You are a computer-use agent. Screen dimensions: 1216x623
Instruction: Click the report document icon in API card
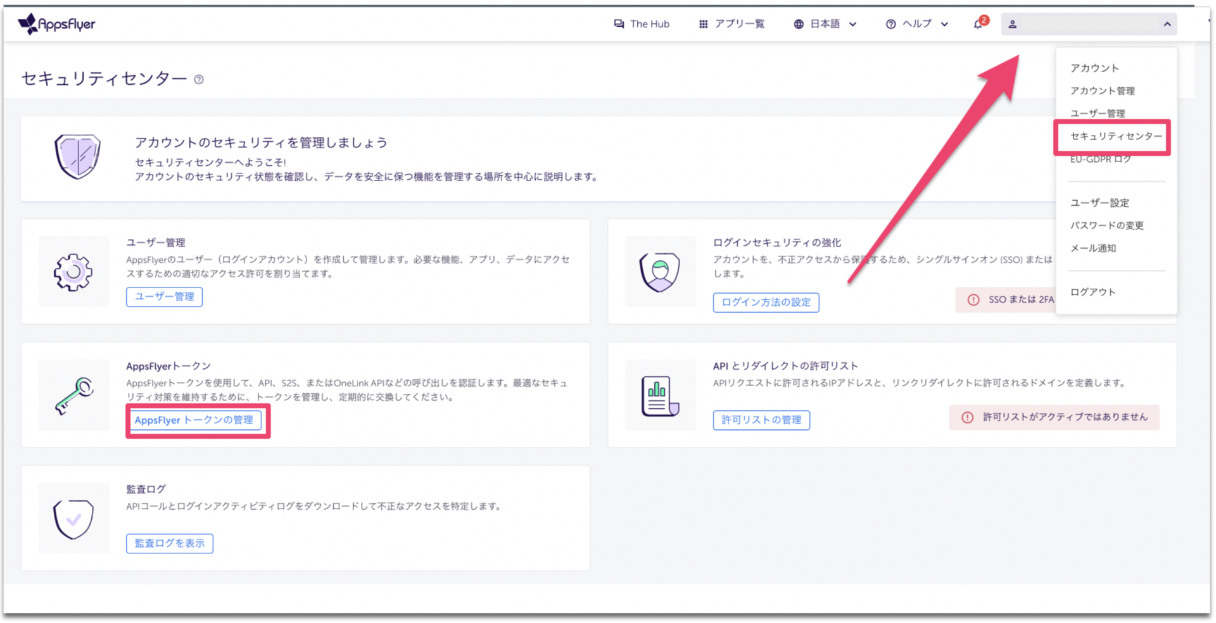tap(660, 396)
